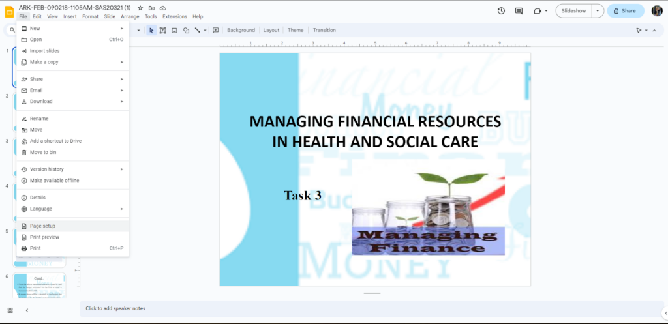Screen dimensions: 668x324
Task: Click the Share button
Action: point(625,11)
